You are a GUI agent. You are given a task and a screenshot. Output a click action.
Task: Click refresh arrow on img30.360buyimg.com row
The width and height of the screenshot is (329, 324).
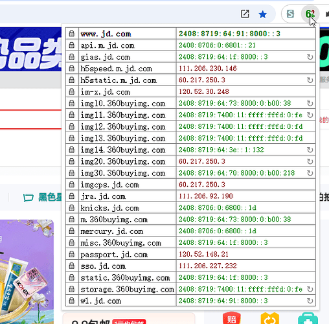310,173
